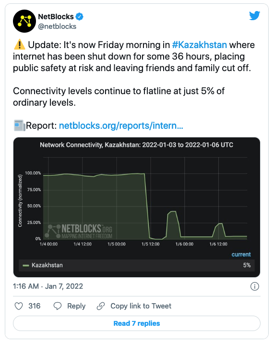Open the tweet info circle icon

(x=255, y=286)
